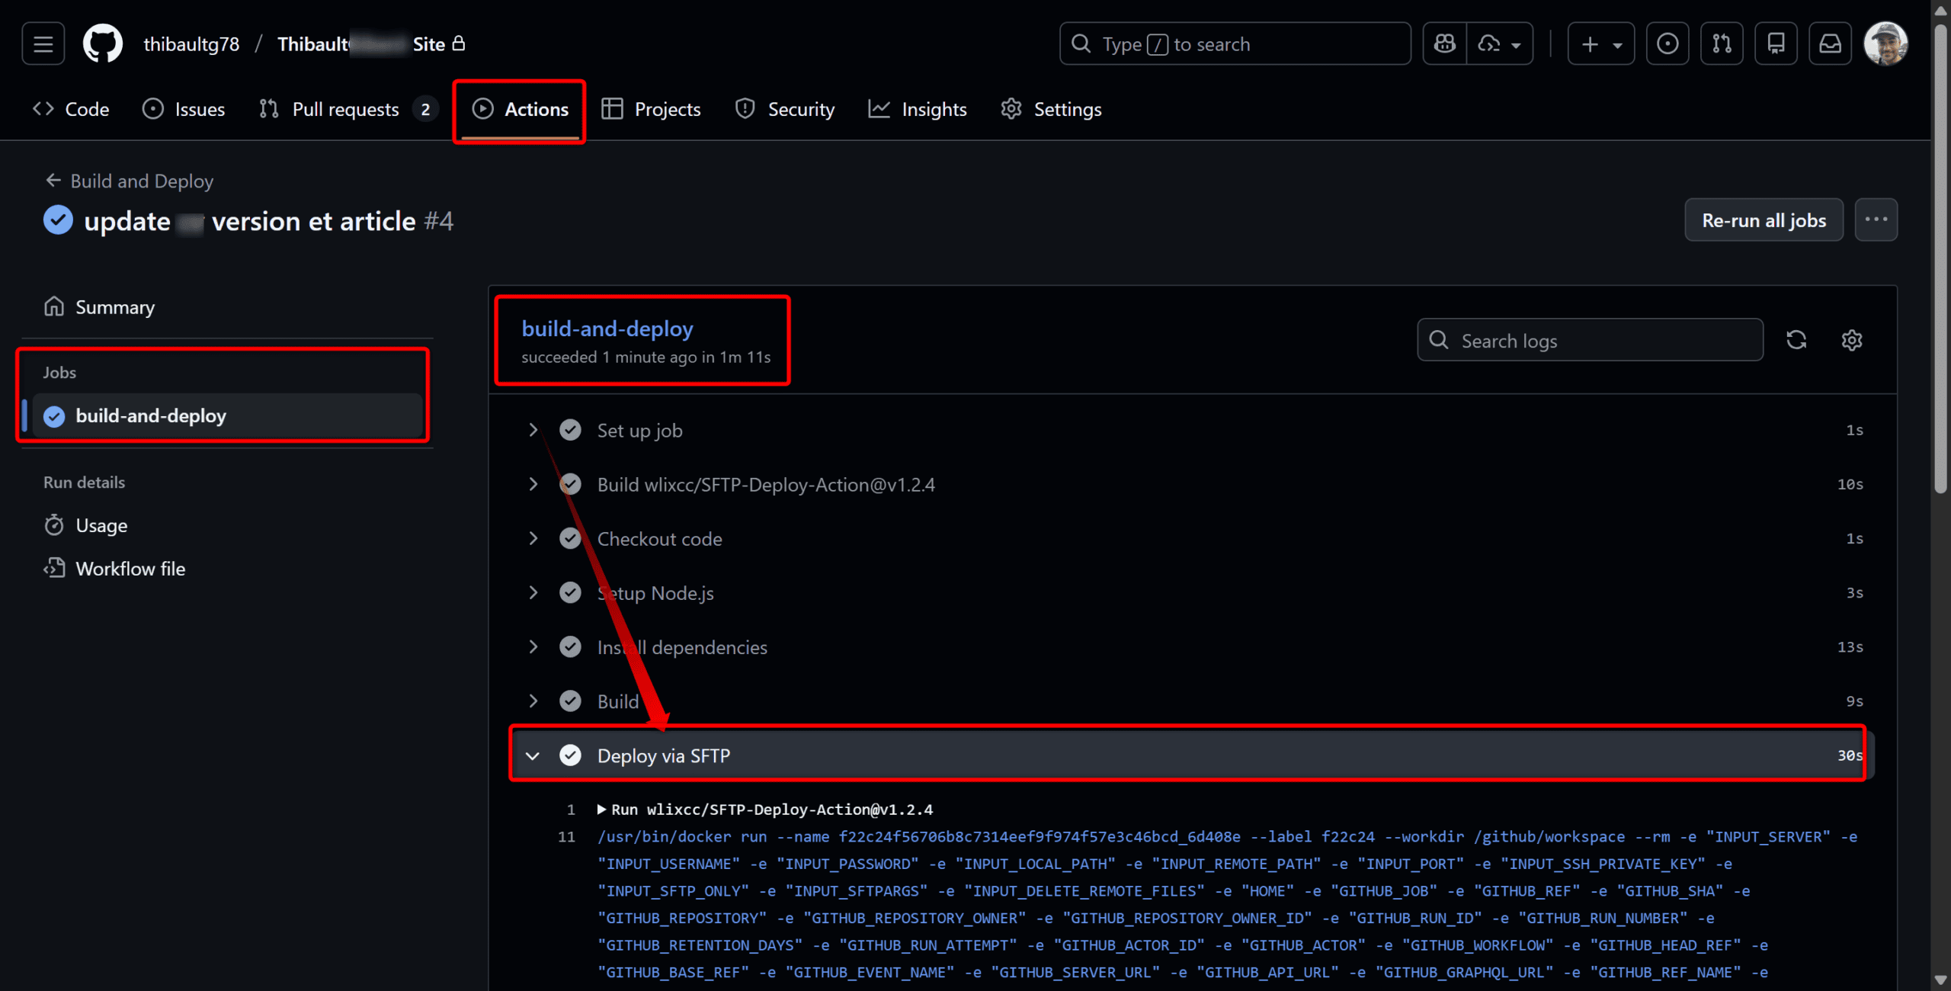Screen dimensions: 1951x991
Task: Click the pull requests header icon
Action: [x=1722, y=44]
